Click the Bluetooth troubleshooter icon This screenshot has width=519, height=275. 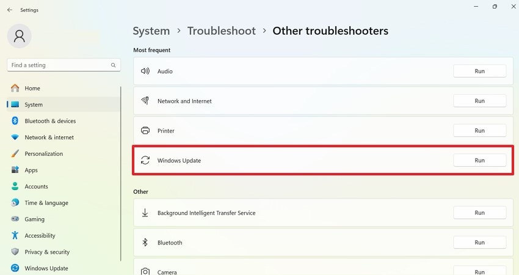pos(145,243)
